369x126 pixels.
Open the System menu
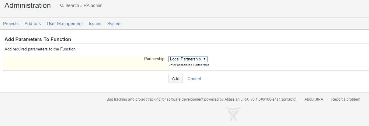[114, 24]
